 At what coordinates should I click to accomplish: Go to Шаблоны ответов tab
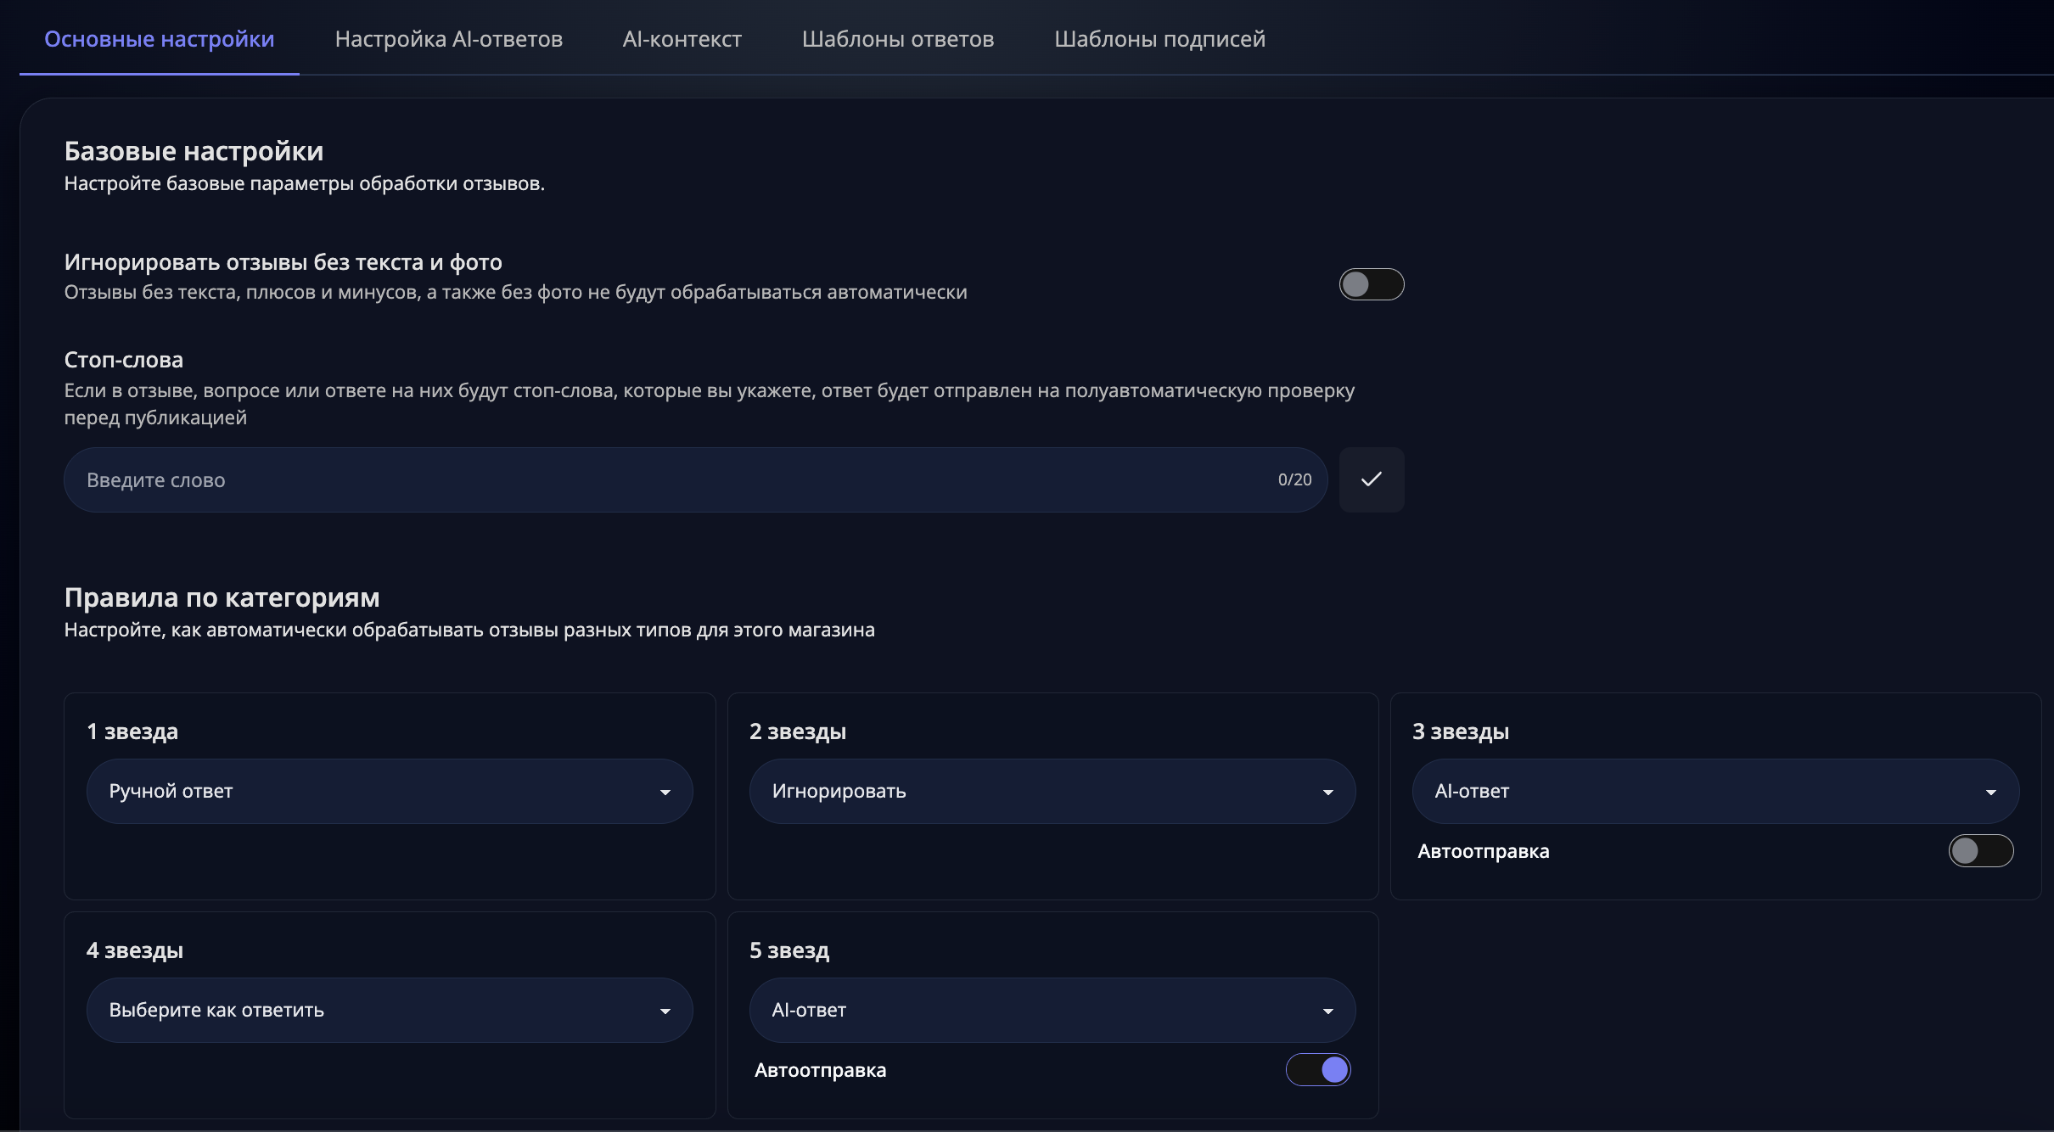(897, 39)
